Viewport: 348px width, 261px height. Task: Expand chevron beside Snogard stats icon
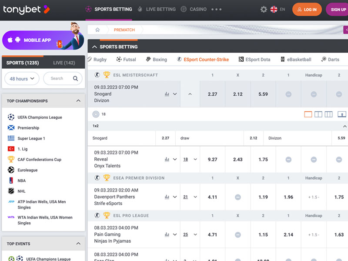[175, 94]
